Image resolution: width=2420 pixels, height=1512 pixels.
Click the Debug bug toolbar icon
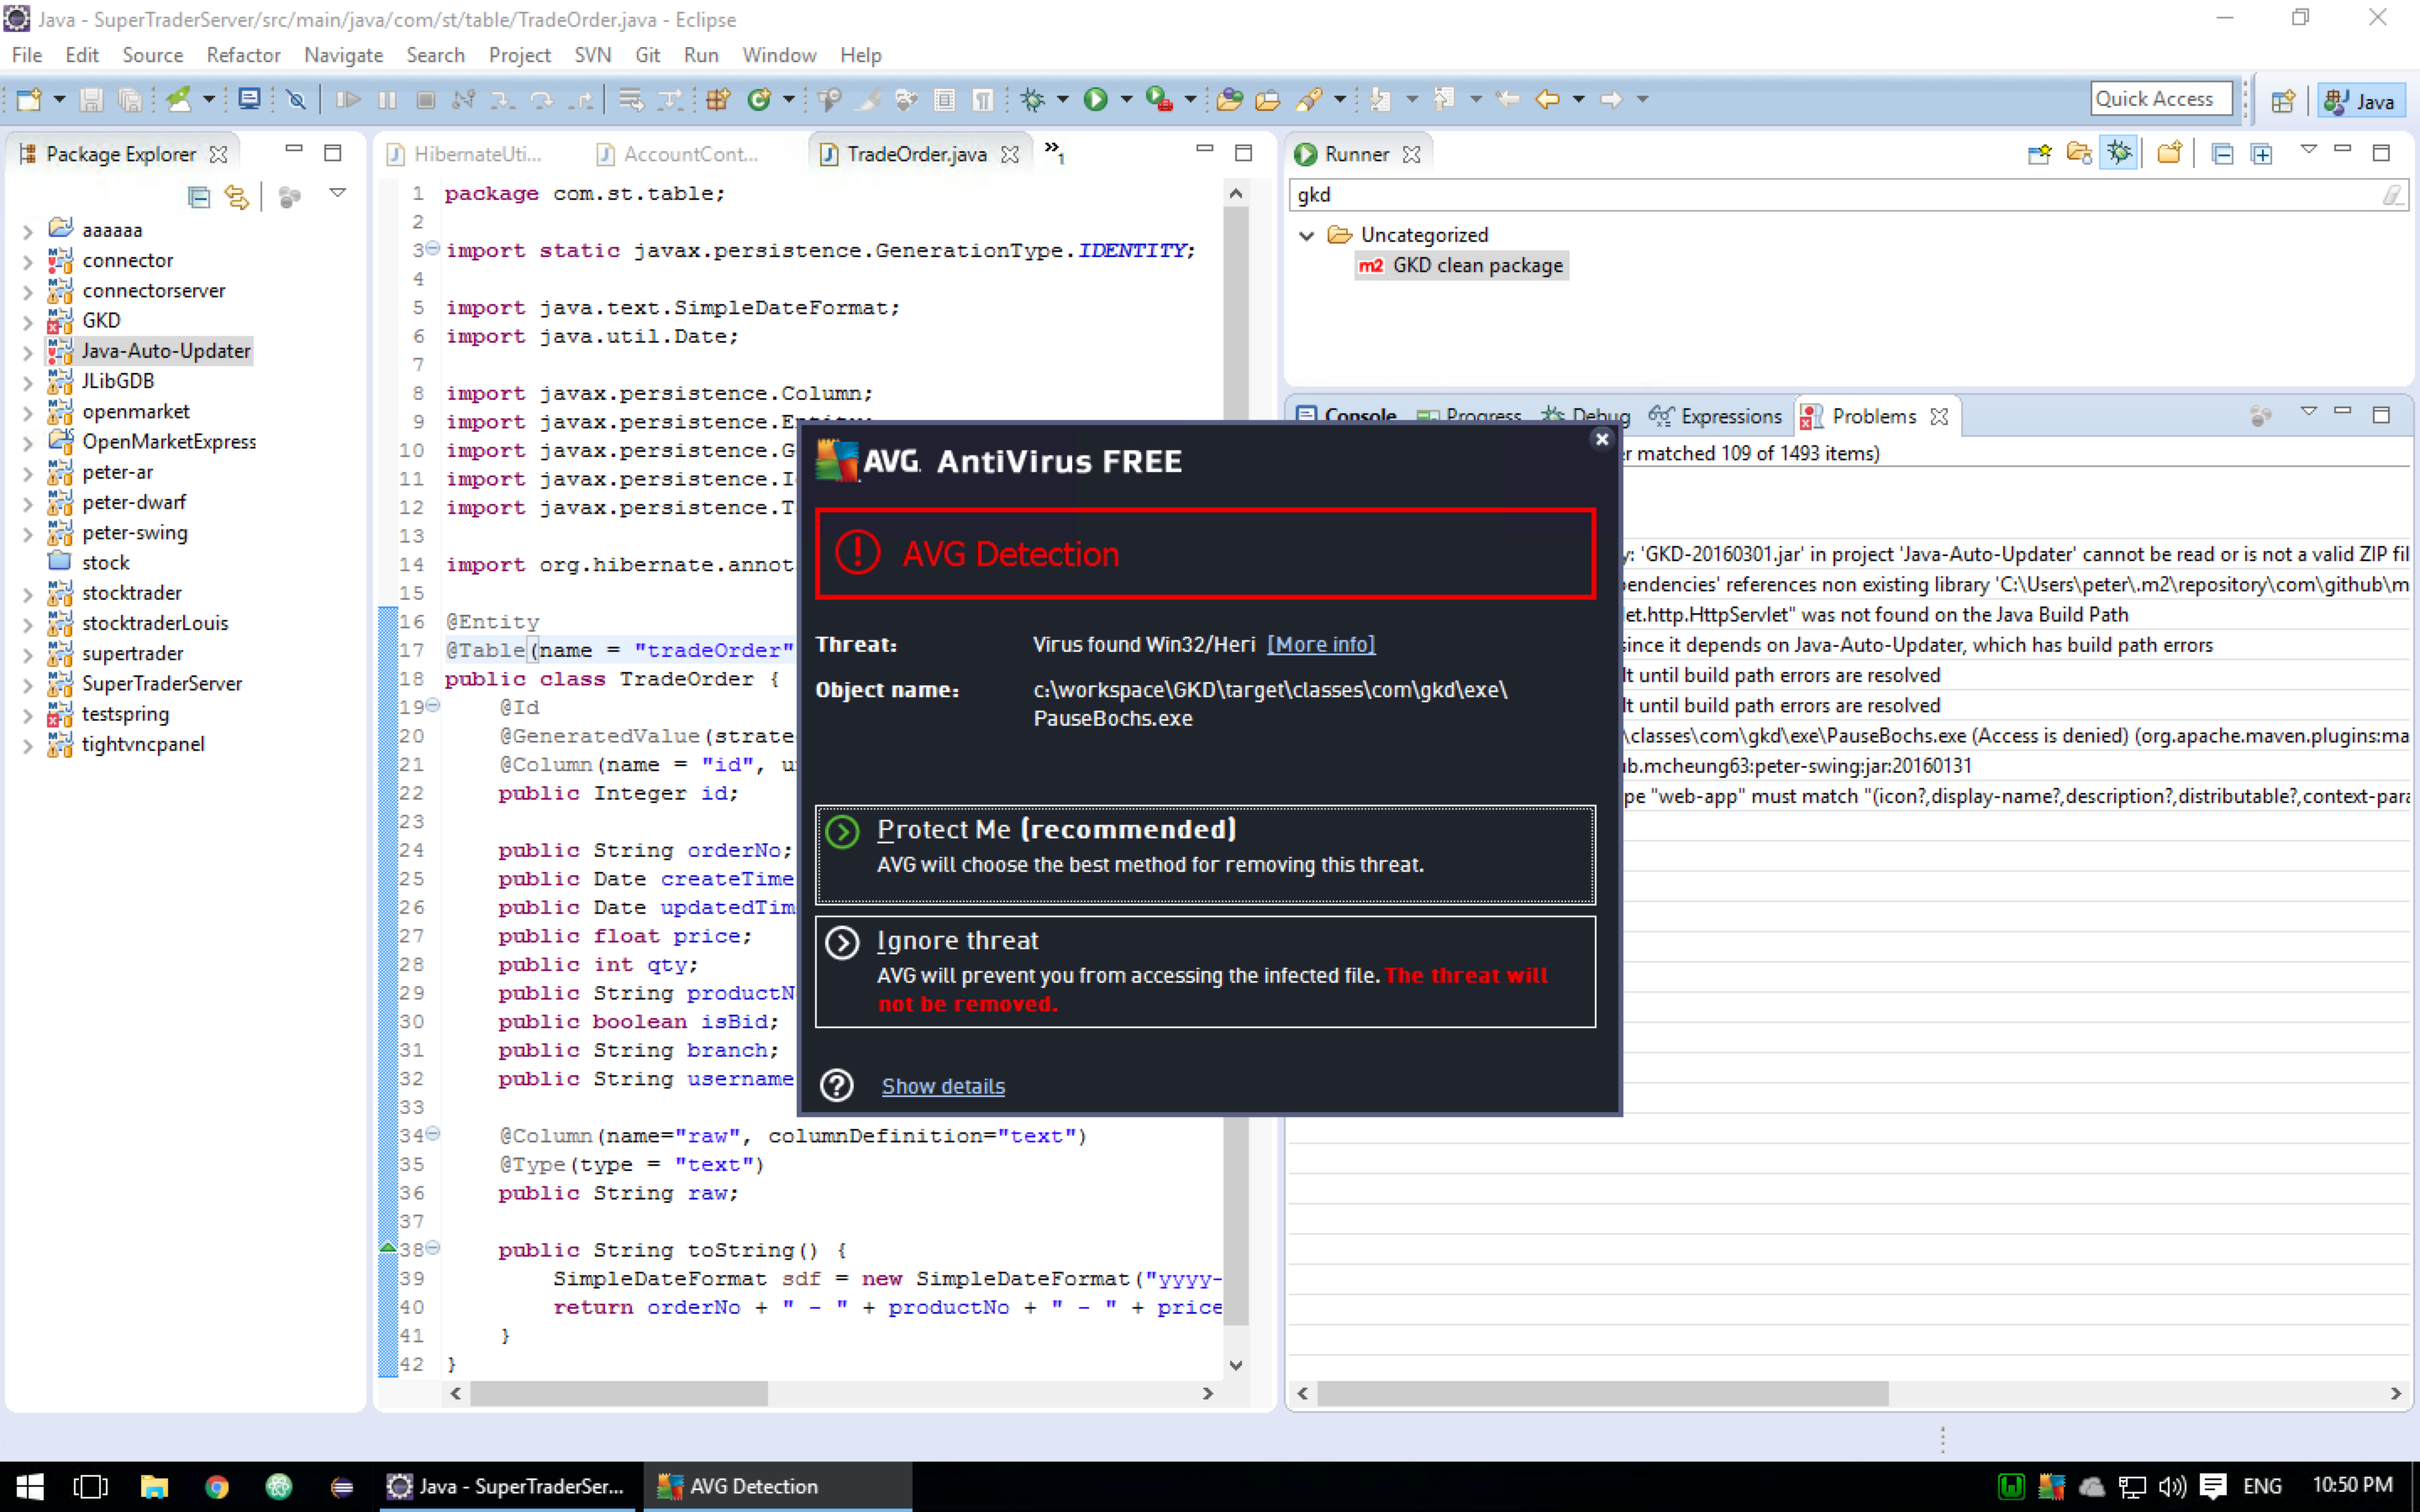click(1032, 99)
